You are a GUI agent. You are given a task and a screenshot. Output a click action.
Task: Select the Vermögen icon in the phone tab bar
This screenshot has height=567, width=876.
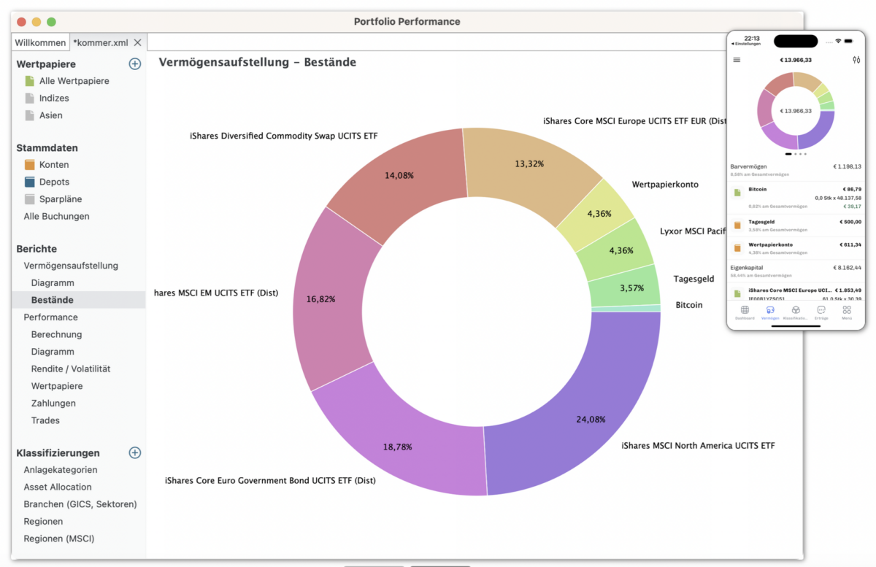[769, 310]
